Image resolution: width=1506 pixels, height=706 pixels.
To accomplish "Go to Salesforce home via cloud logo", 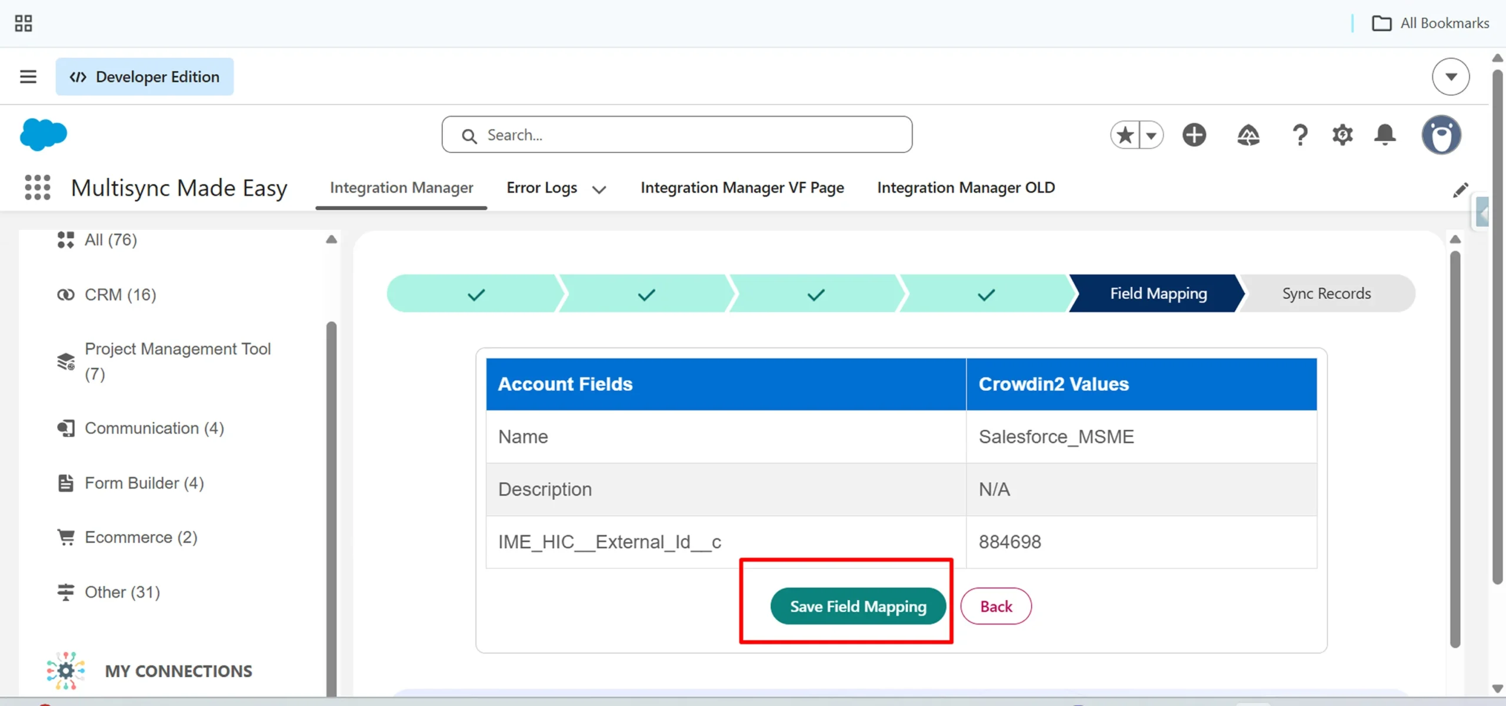I will tap(44, 135).
